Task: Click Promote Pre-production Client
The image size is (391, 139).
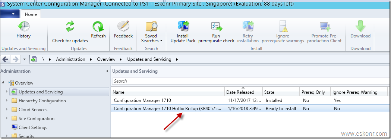Action: pyautogui.click(x=324, y=32)
